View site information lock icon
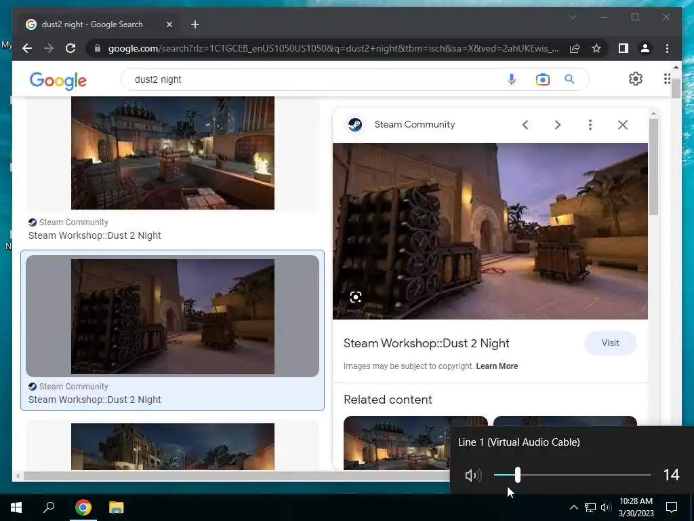This screenshot has width=694, height=521. 98,48
